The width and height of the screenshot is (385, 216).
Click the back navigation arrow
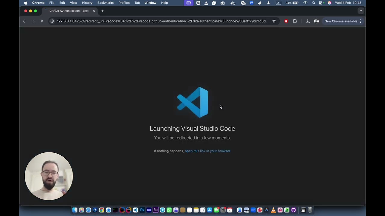(25, 21)
